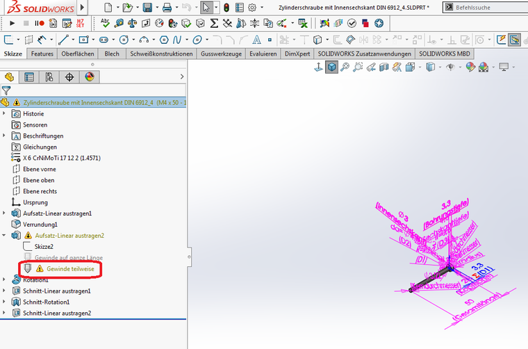
Task: Select the Polygon sketch tool
Action: pyautogui.click(x=164, y=40)
